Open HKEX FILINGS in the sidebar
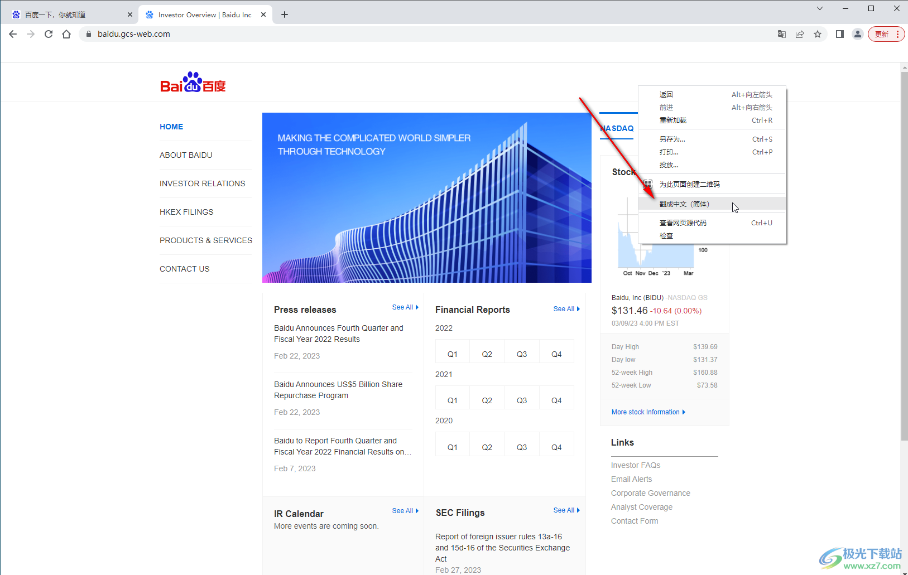Screen dimensions: 908x575 click(186, 212)
